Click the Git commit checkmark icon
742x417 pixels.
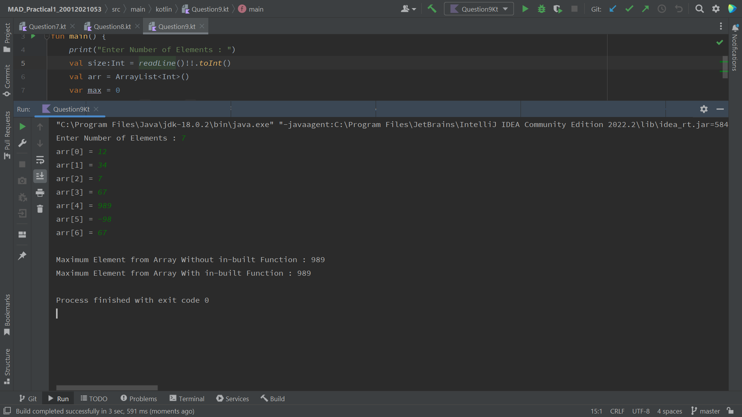point(629,9)
